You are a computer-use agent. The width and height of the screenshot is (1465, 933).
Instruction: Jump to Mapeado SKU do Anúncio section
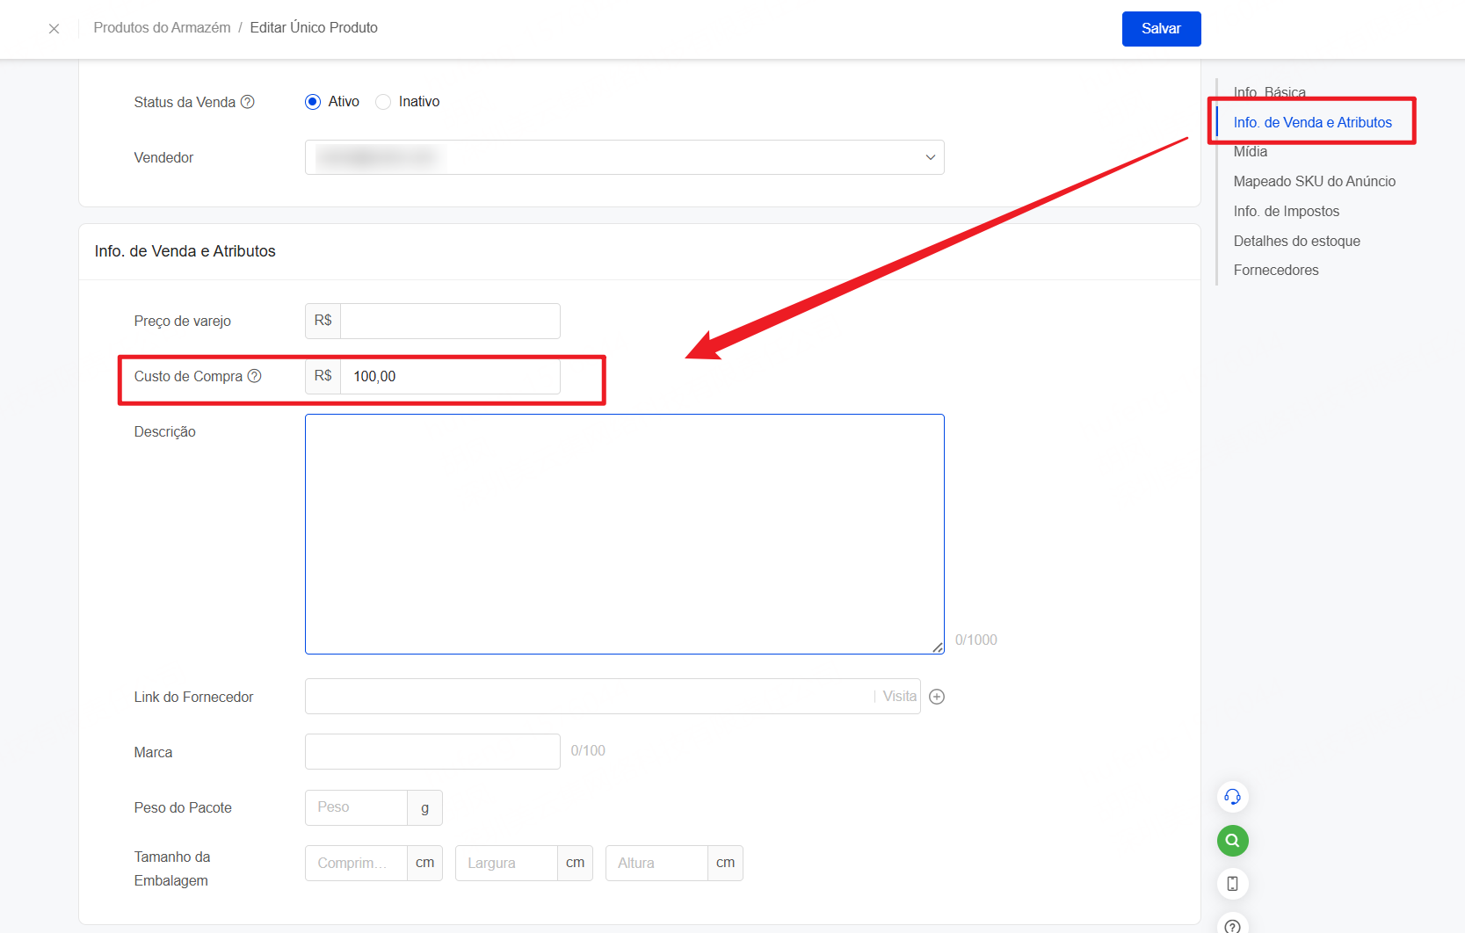tap(1314, 181)
